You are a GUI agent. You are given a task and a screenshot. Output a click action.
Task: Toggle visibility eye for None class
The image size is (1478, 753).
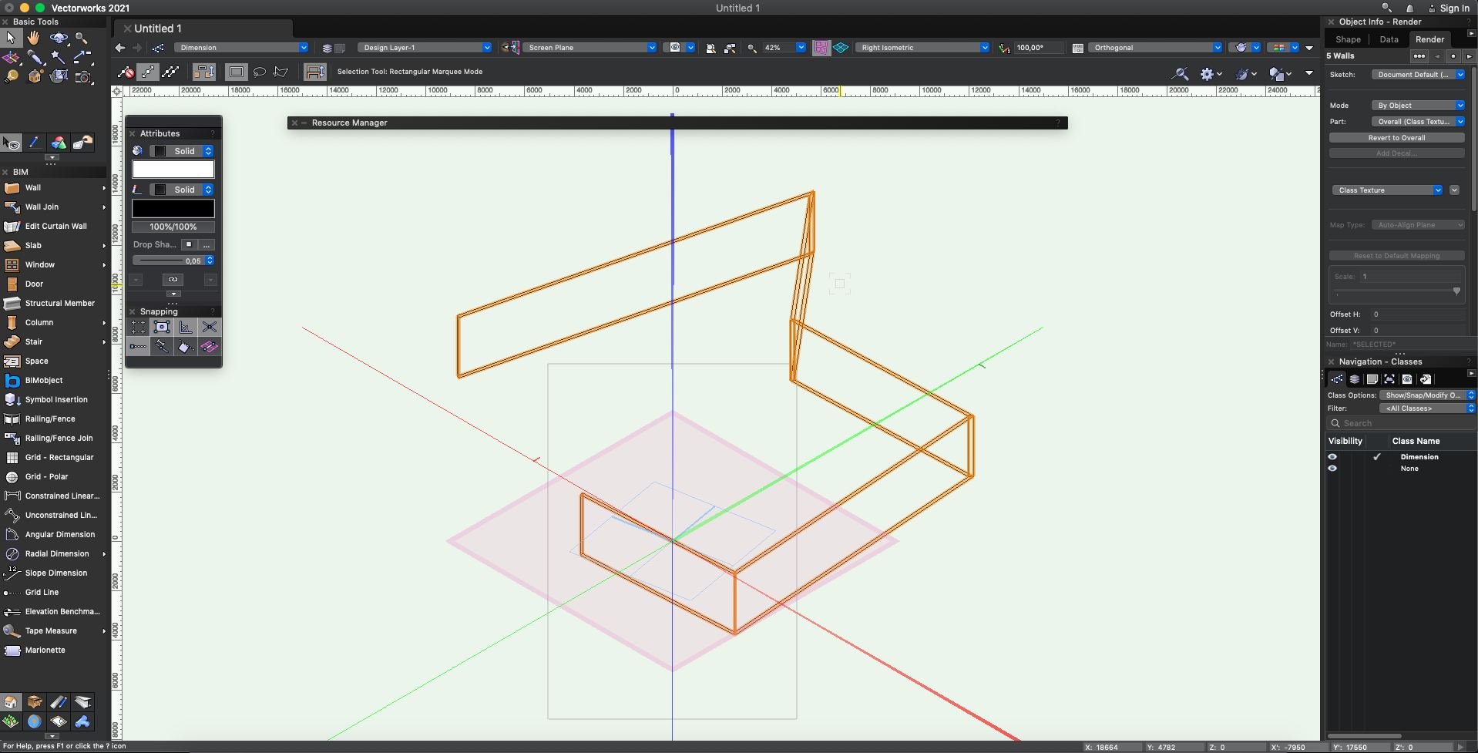coord(1332,469)
